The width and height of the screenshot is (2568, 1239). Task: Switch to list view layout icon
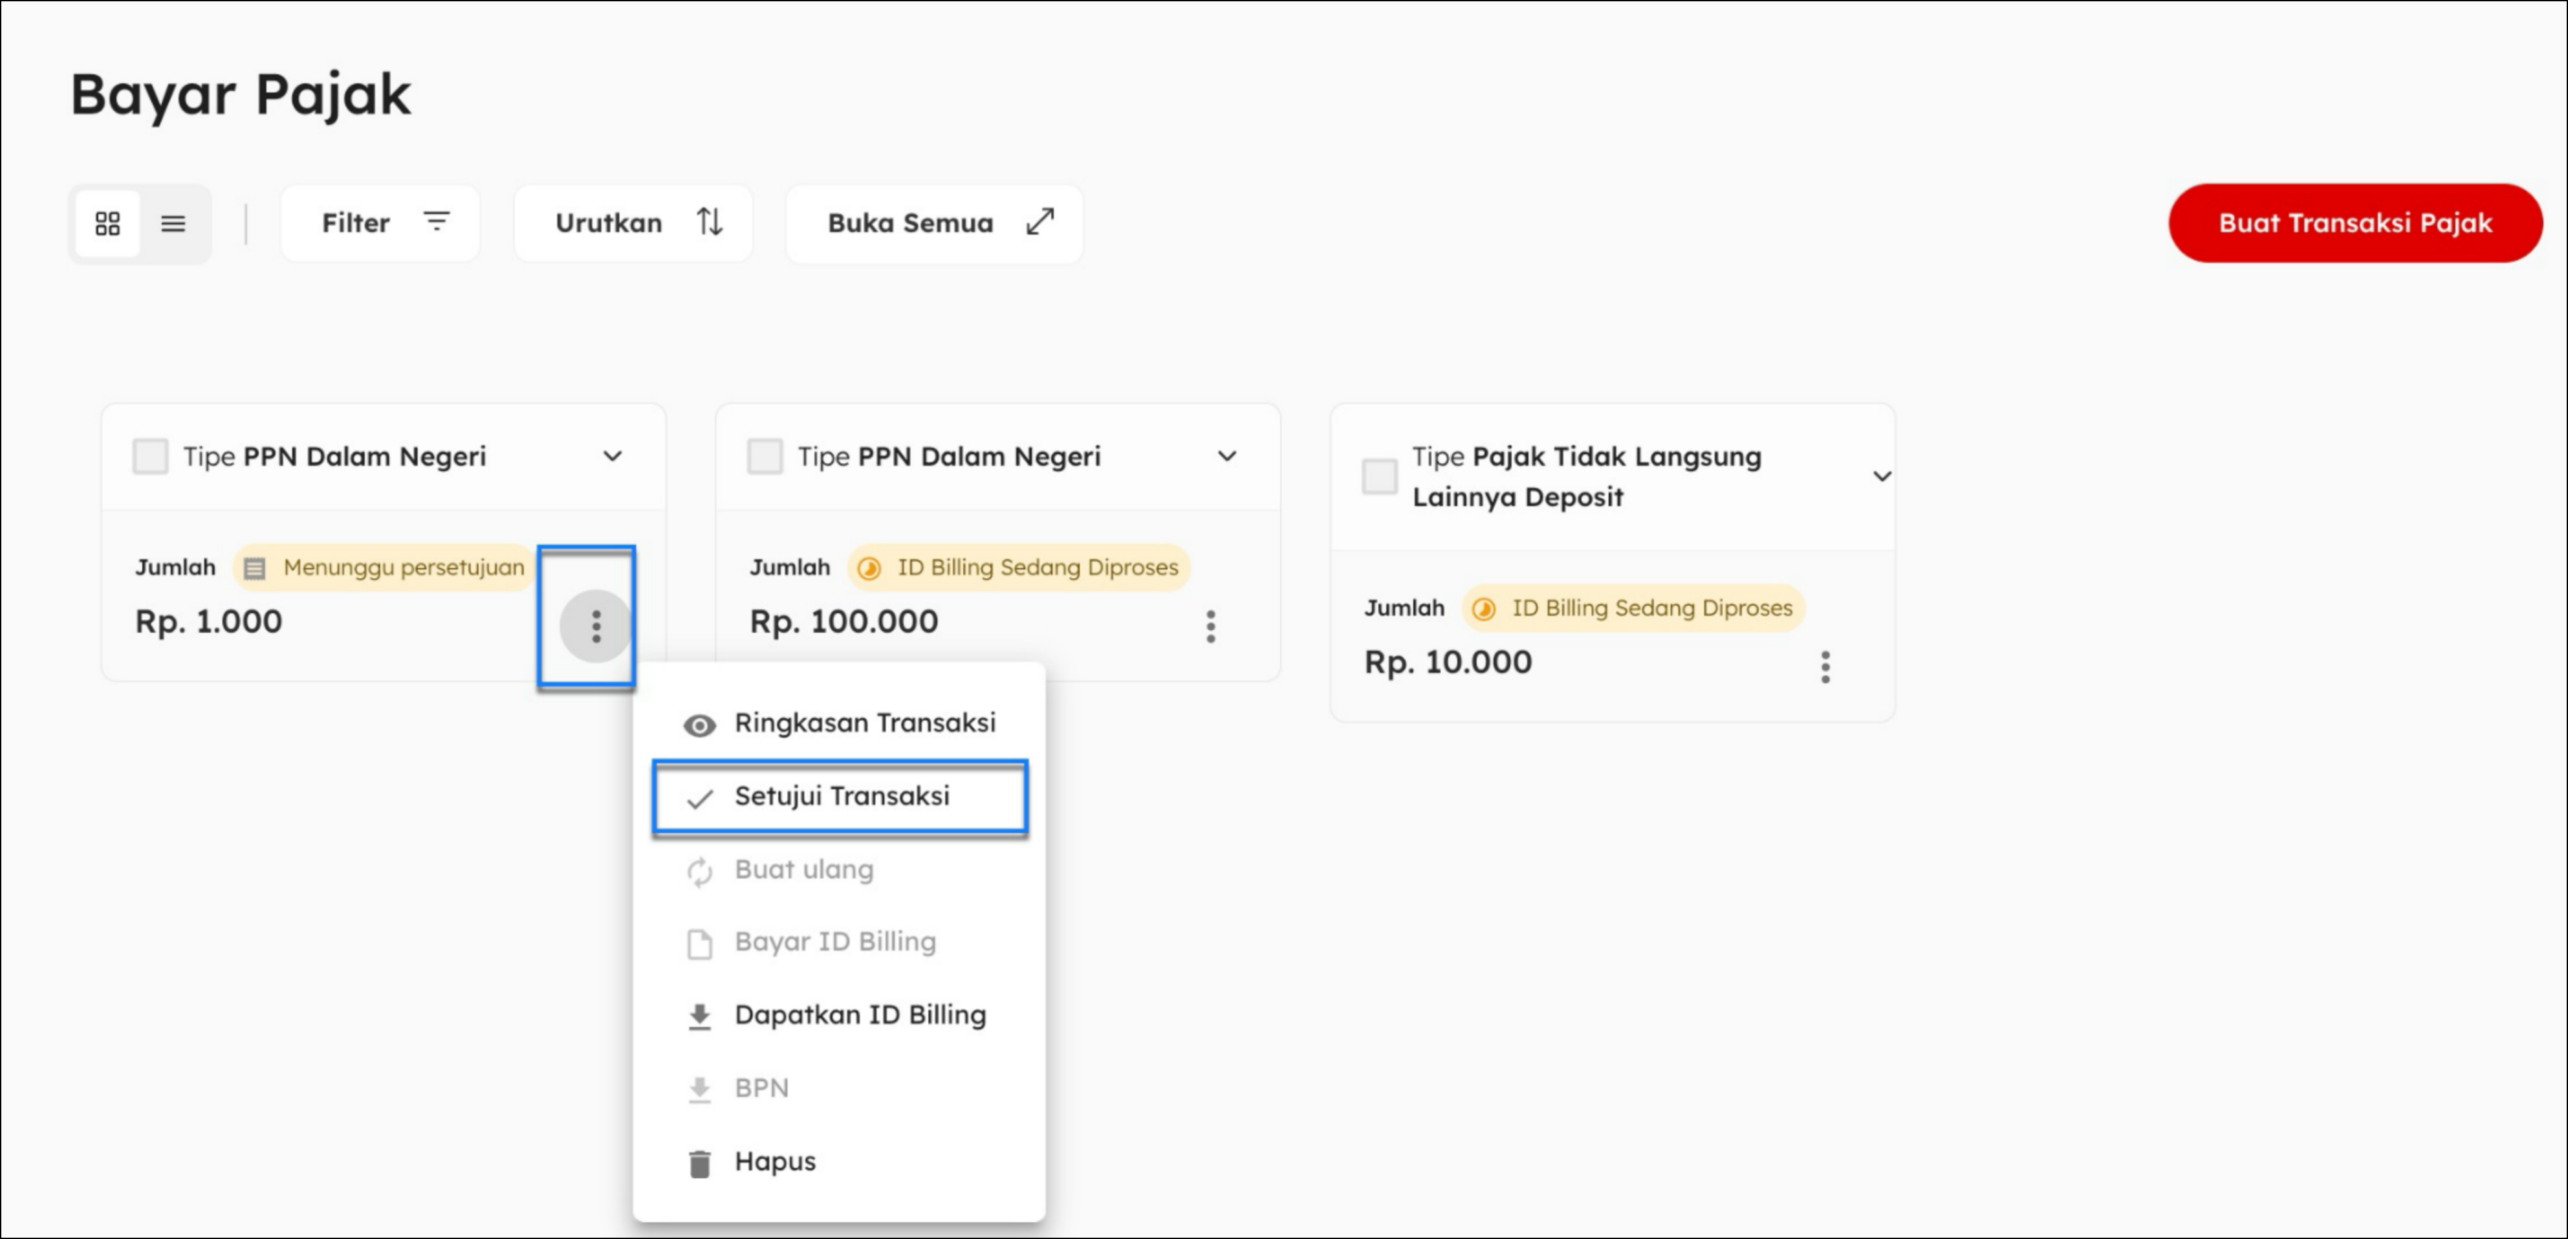pos(173,223)
